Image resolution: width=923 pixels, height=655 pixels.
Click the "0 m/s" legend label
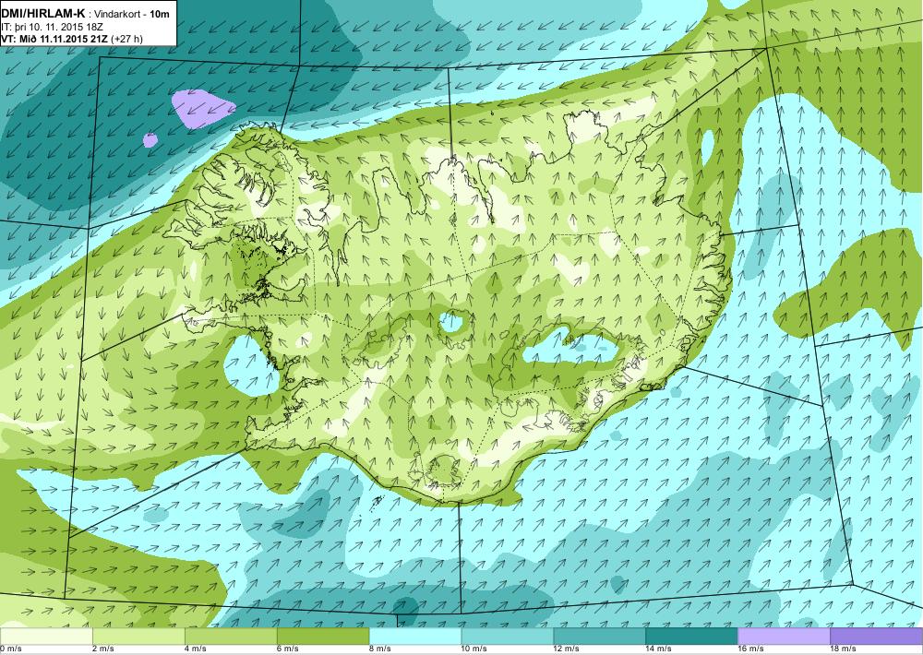pos(11,649)
